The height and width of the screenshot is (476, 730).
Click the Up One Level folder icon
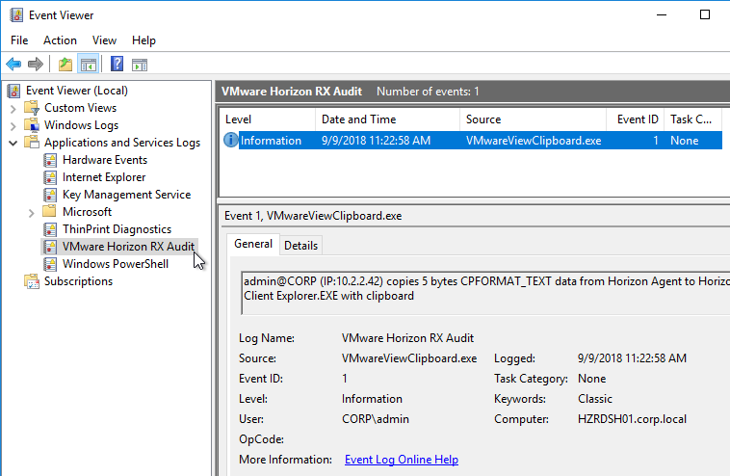[x=65, y=65]
